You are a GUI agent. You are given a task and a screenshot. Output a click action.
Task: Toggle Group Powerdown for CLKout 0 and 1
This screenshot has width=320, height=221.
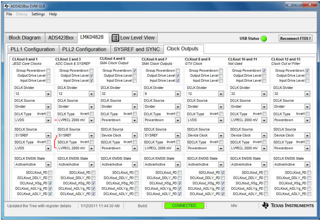pos(48,71)
